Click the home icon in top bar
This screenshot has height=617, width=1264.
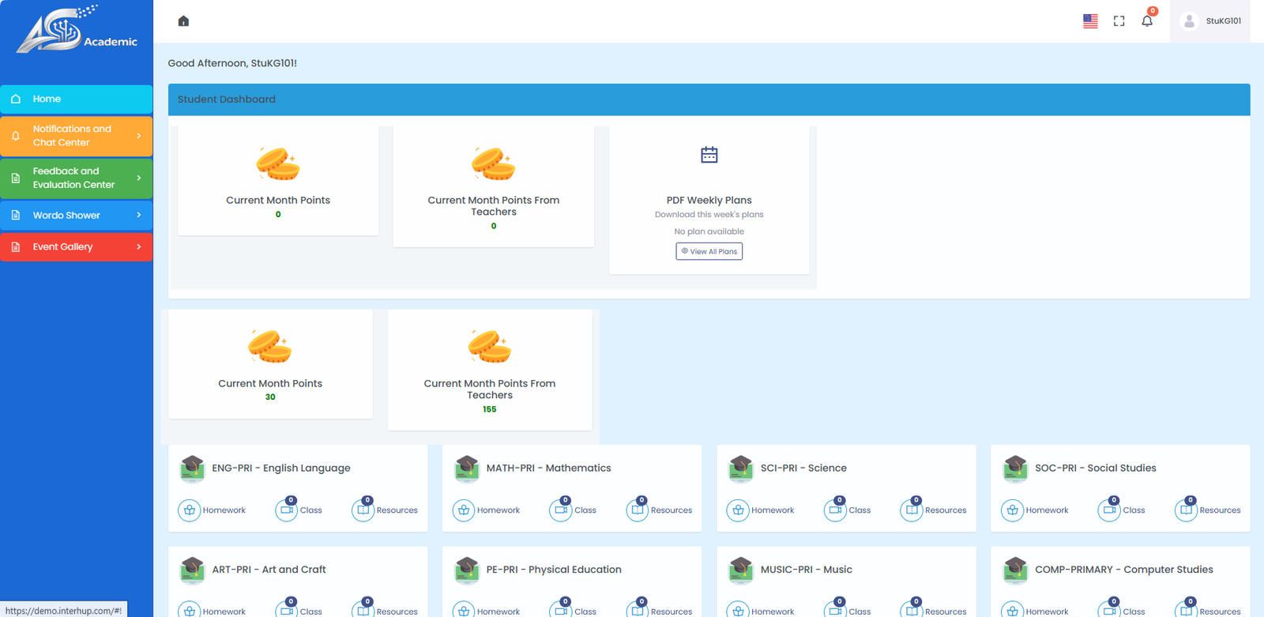(x=183, y=21)
